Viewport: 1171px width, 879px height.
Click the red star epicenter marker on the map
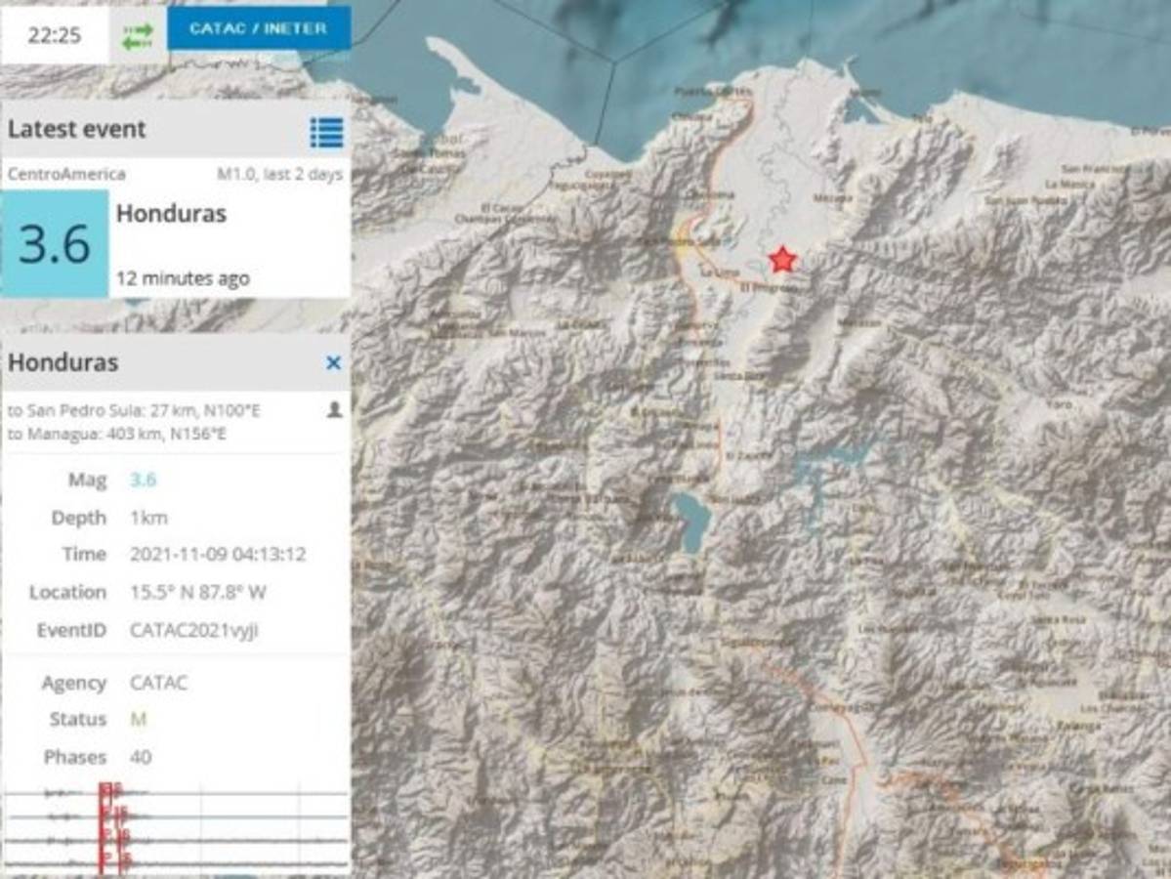tap(782, 260)
